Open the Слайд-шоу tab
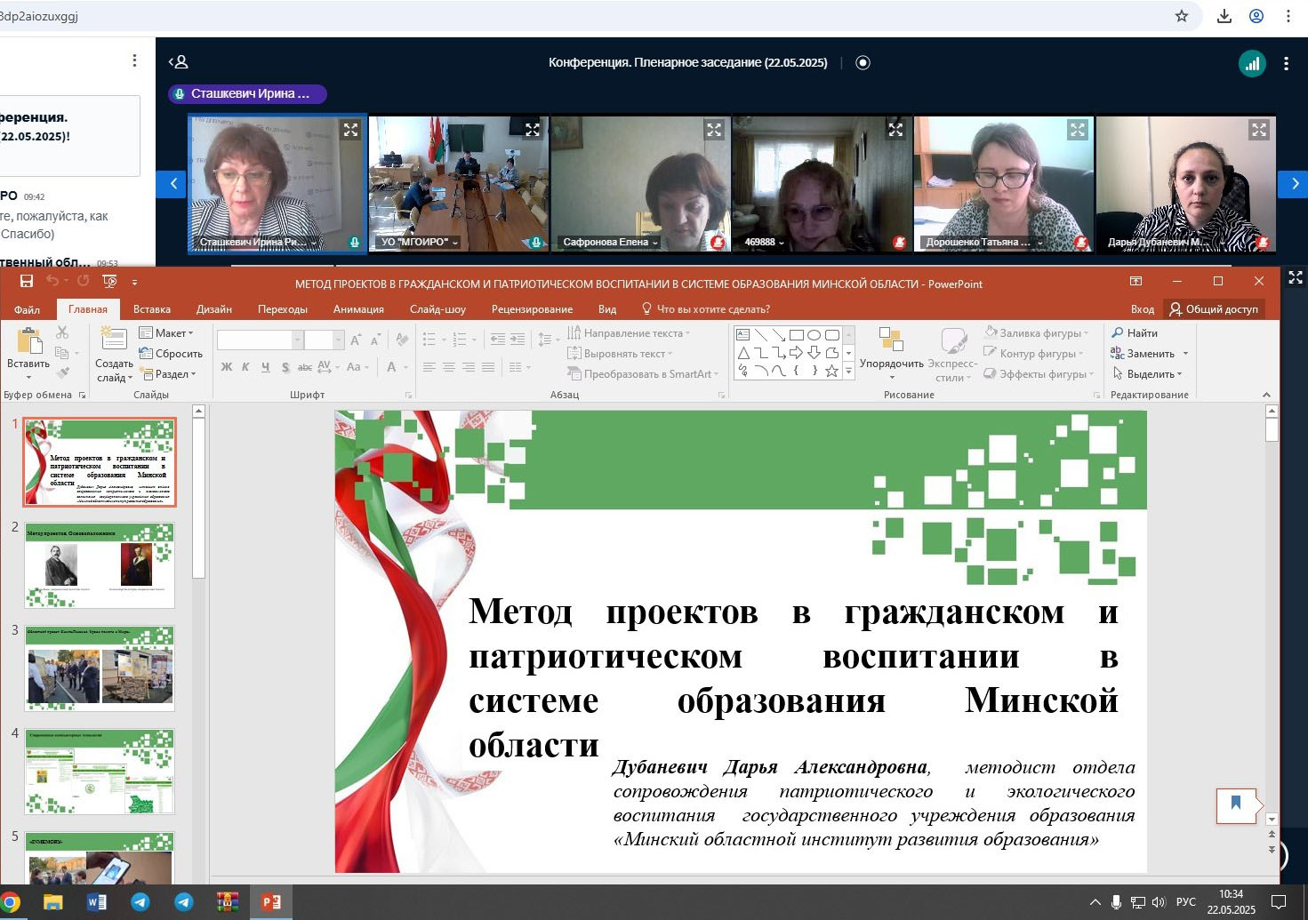Viewport: 1308px width, 920px height. point(437,309)
